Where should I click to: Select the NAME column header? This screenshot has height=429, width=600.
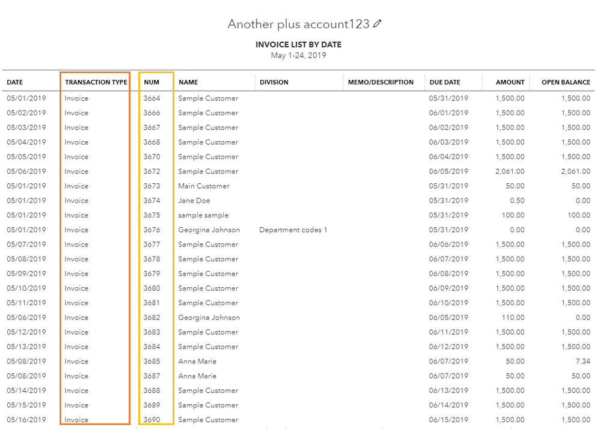pyautogui.click(x=188, y=82)
